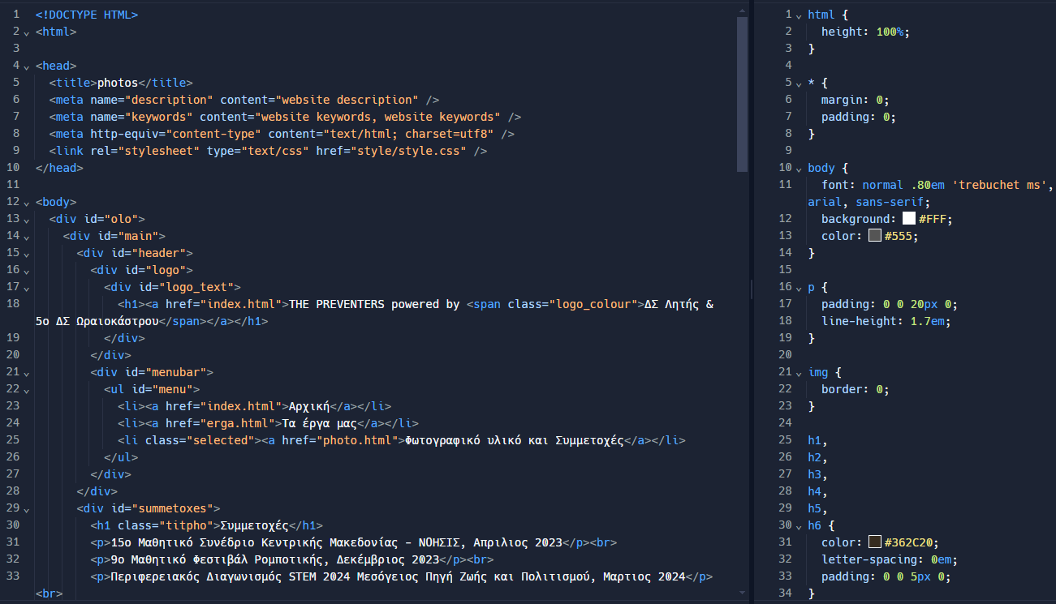This screenshot has width=1056, height=604.
Task: Fold the ul id="menu" list
Action: (x=27, y=390)
